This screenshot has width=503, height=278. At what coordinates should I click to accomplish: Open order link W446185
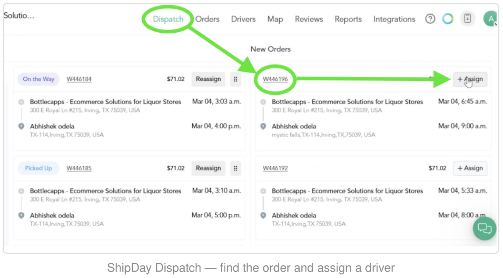pos(79,168)
